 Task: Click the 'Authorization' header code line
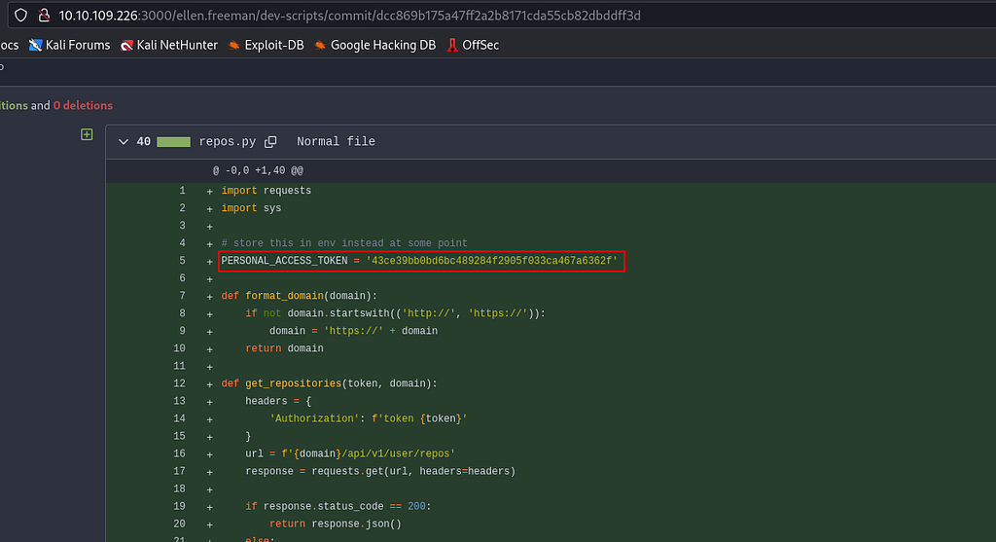[369, 418]
